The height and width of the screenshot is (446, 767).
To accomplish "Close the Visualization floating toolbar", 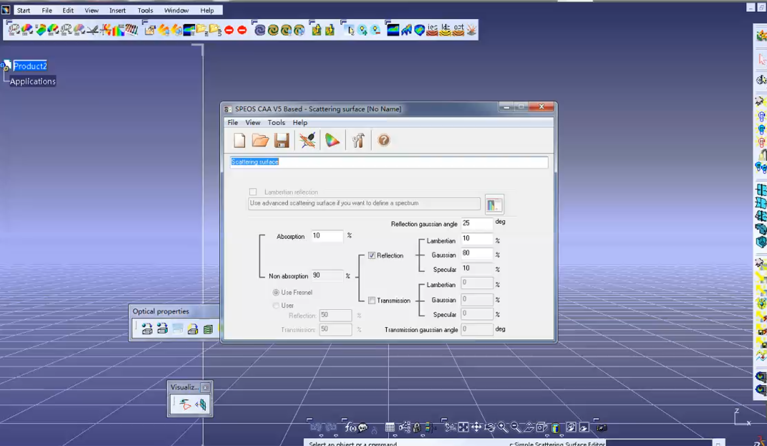I will (x=205, y=388).
